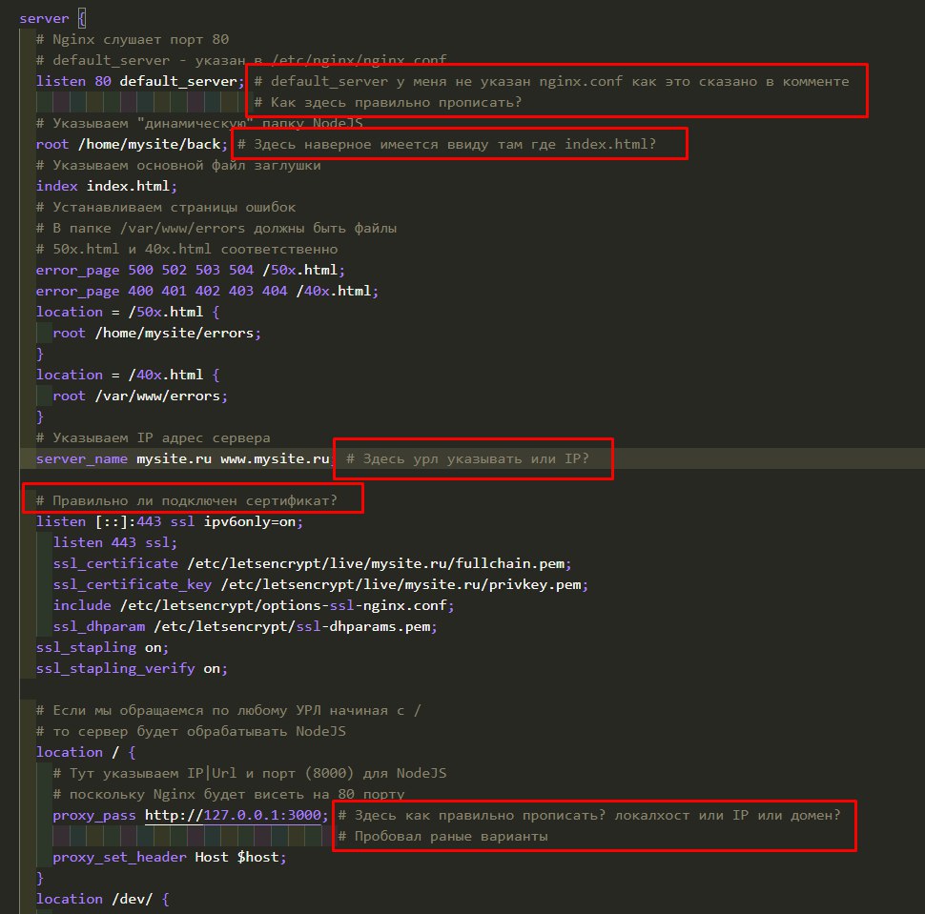Click the comment mentioning index.html after the root directive
Screen dimensions: 925x914
[446, 145]
